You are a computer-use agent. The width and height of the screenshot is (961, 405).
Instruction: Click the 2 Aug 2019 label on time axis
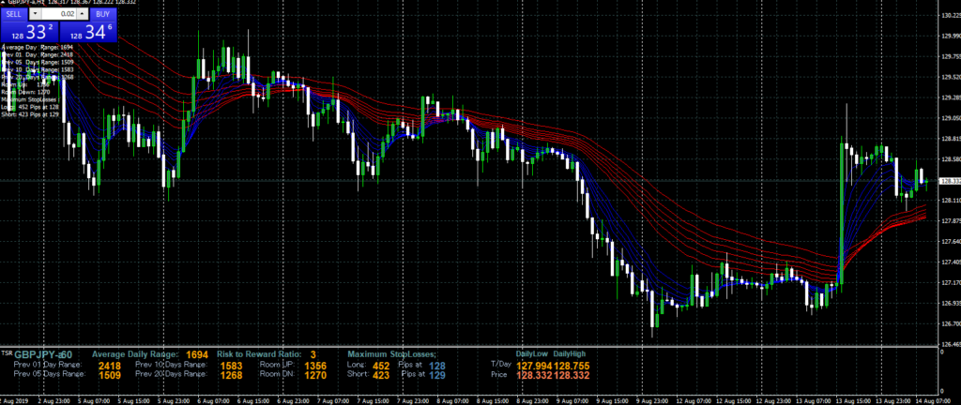[16, 400]
